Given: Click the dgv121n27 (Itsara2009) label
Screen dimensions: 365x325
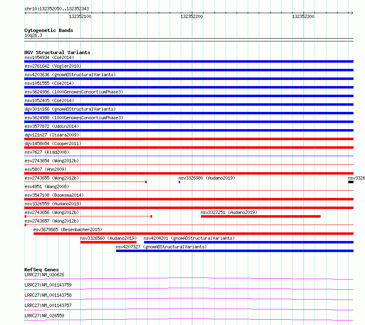Looking at the screenshot, I should 52,135.
